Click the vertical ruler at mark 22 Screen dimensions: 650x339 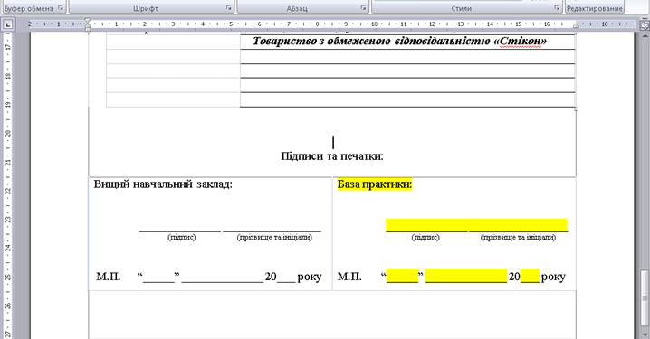click(8, 191)
